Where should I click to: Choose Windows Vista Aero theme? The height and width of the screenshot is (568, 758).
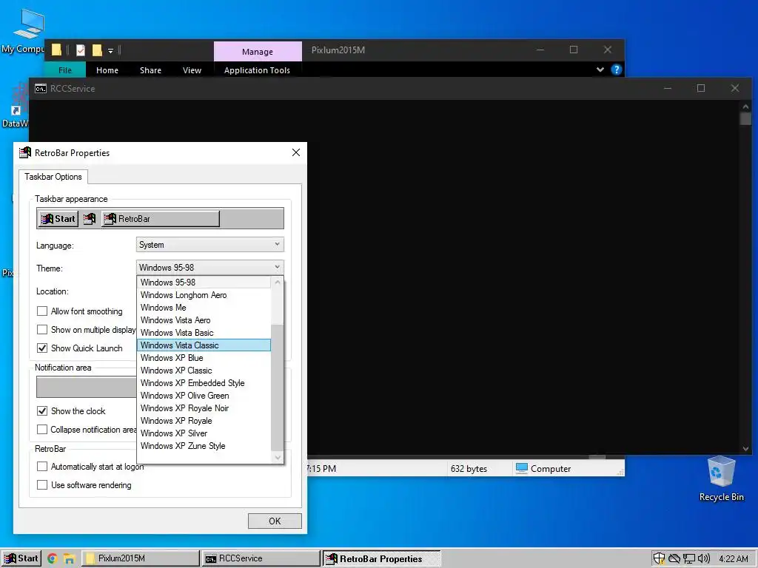(x=204, y=319)
